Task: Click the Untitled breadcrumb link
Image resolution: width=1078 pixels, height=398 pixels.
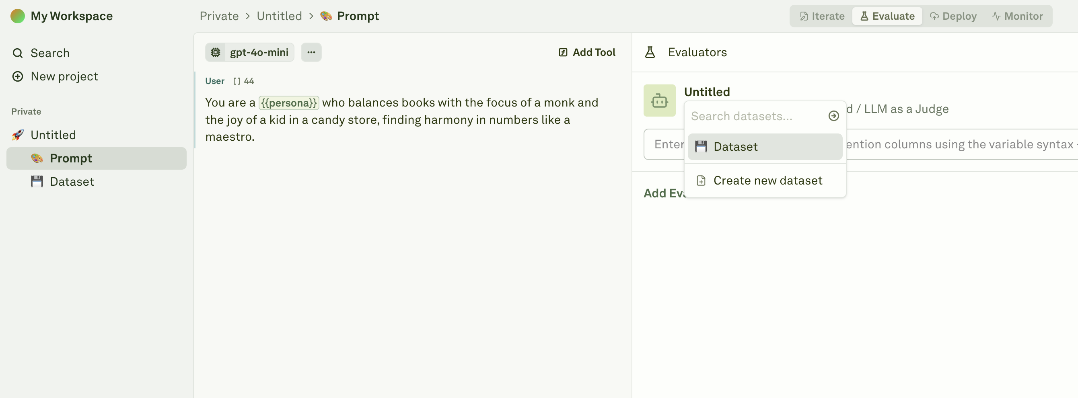Action: point(279,16)
